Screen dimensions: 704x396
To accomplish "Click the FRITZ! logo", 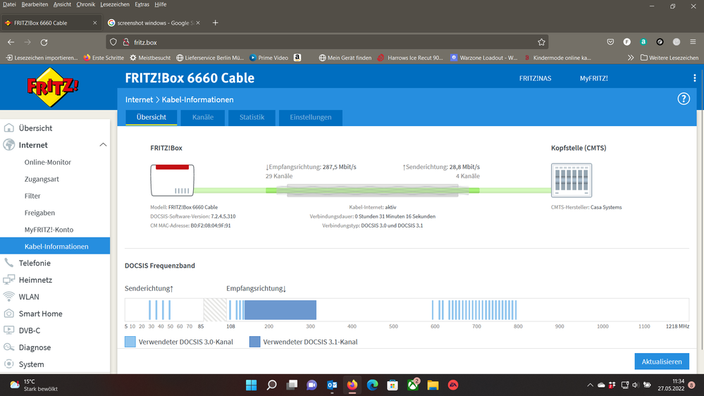I will [53, 87].
